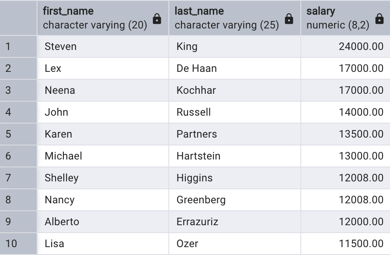Click the lock icon in last_name column
The image size is (390, 255).
tap(289, 19)
